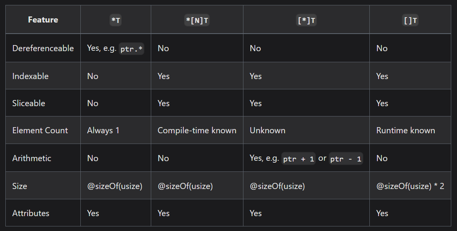
Task: Select the "ptr - 1" code snippet
Action: tap(346, 159)
